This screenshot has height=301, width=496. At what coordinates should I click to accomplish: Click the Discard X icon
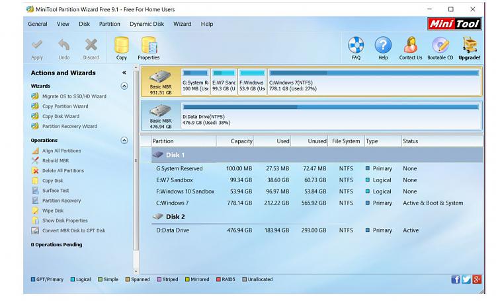(x=91, y=44)
